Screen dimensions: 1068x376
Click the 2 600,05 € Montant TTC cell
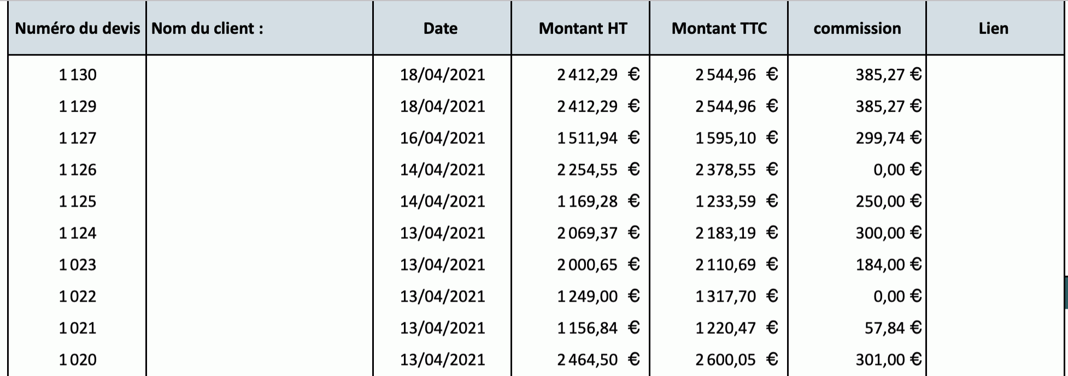coord(736,360)
